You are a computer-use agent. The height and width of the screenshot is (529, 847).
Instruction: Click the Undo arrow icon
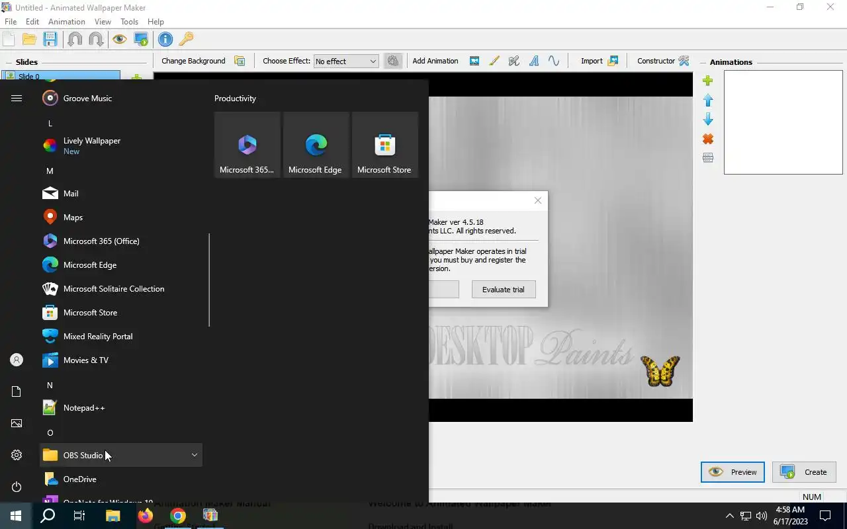click(75, 39)
